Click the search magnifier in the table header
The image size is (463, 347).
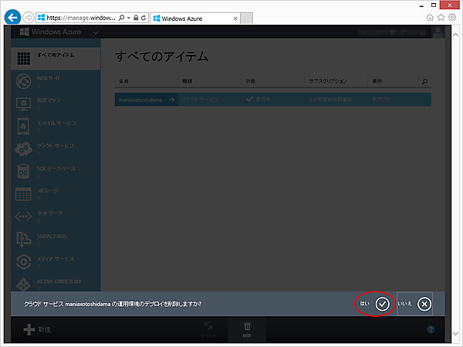pos(424,81)
